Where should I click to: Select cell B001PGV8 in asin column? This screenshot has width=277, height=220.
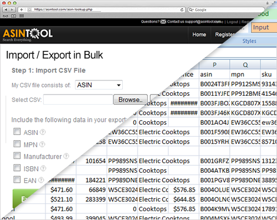point(214,180)
